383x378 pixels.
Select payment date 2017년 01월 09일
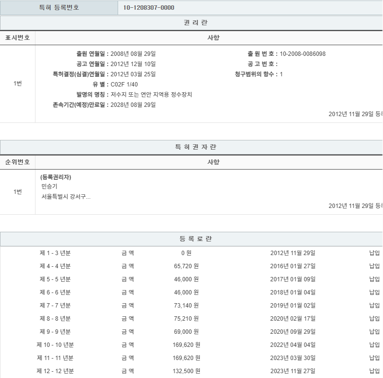[293, 279]
